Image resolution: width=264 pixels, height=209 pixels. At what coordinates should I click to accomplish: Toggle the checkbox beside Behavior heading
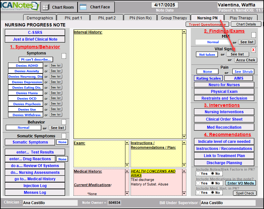(64, 122)
